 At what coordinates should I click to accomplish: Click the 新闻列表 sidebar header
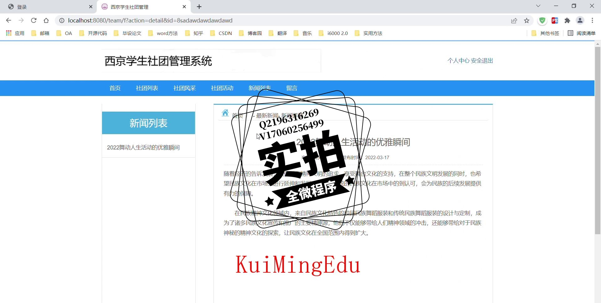tap(148, 123)
